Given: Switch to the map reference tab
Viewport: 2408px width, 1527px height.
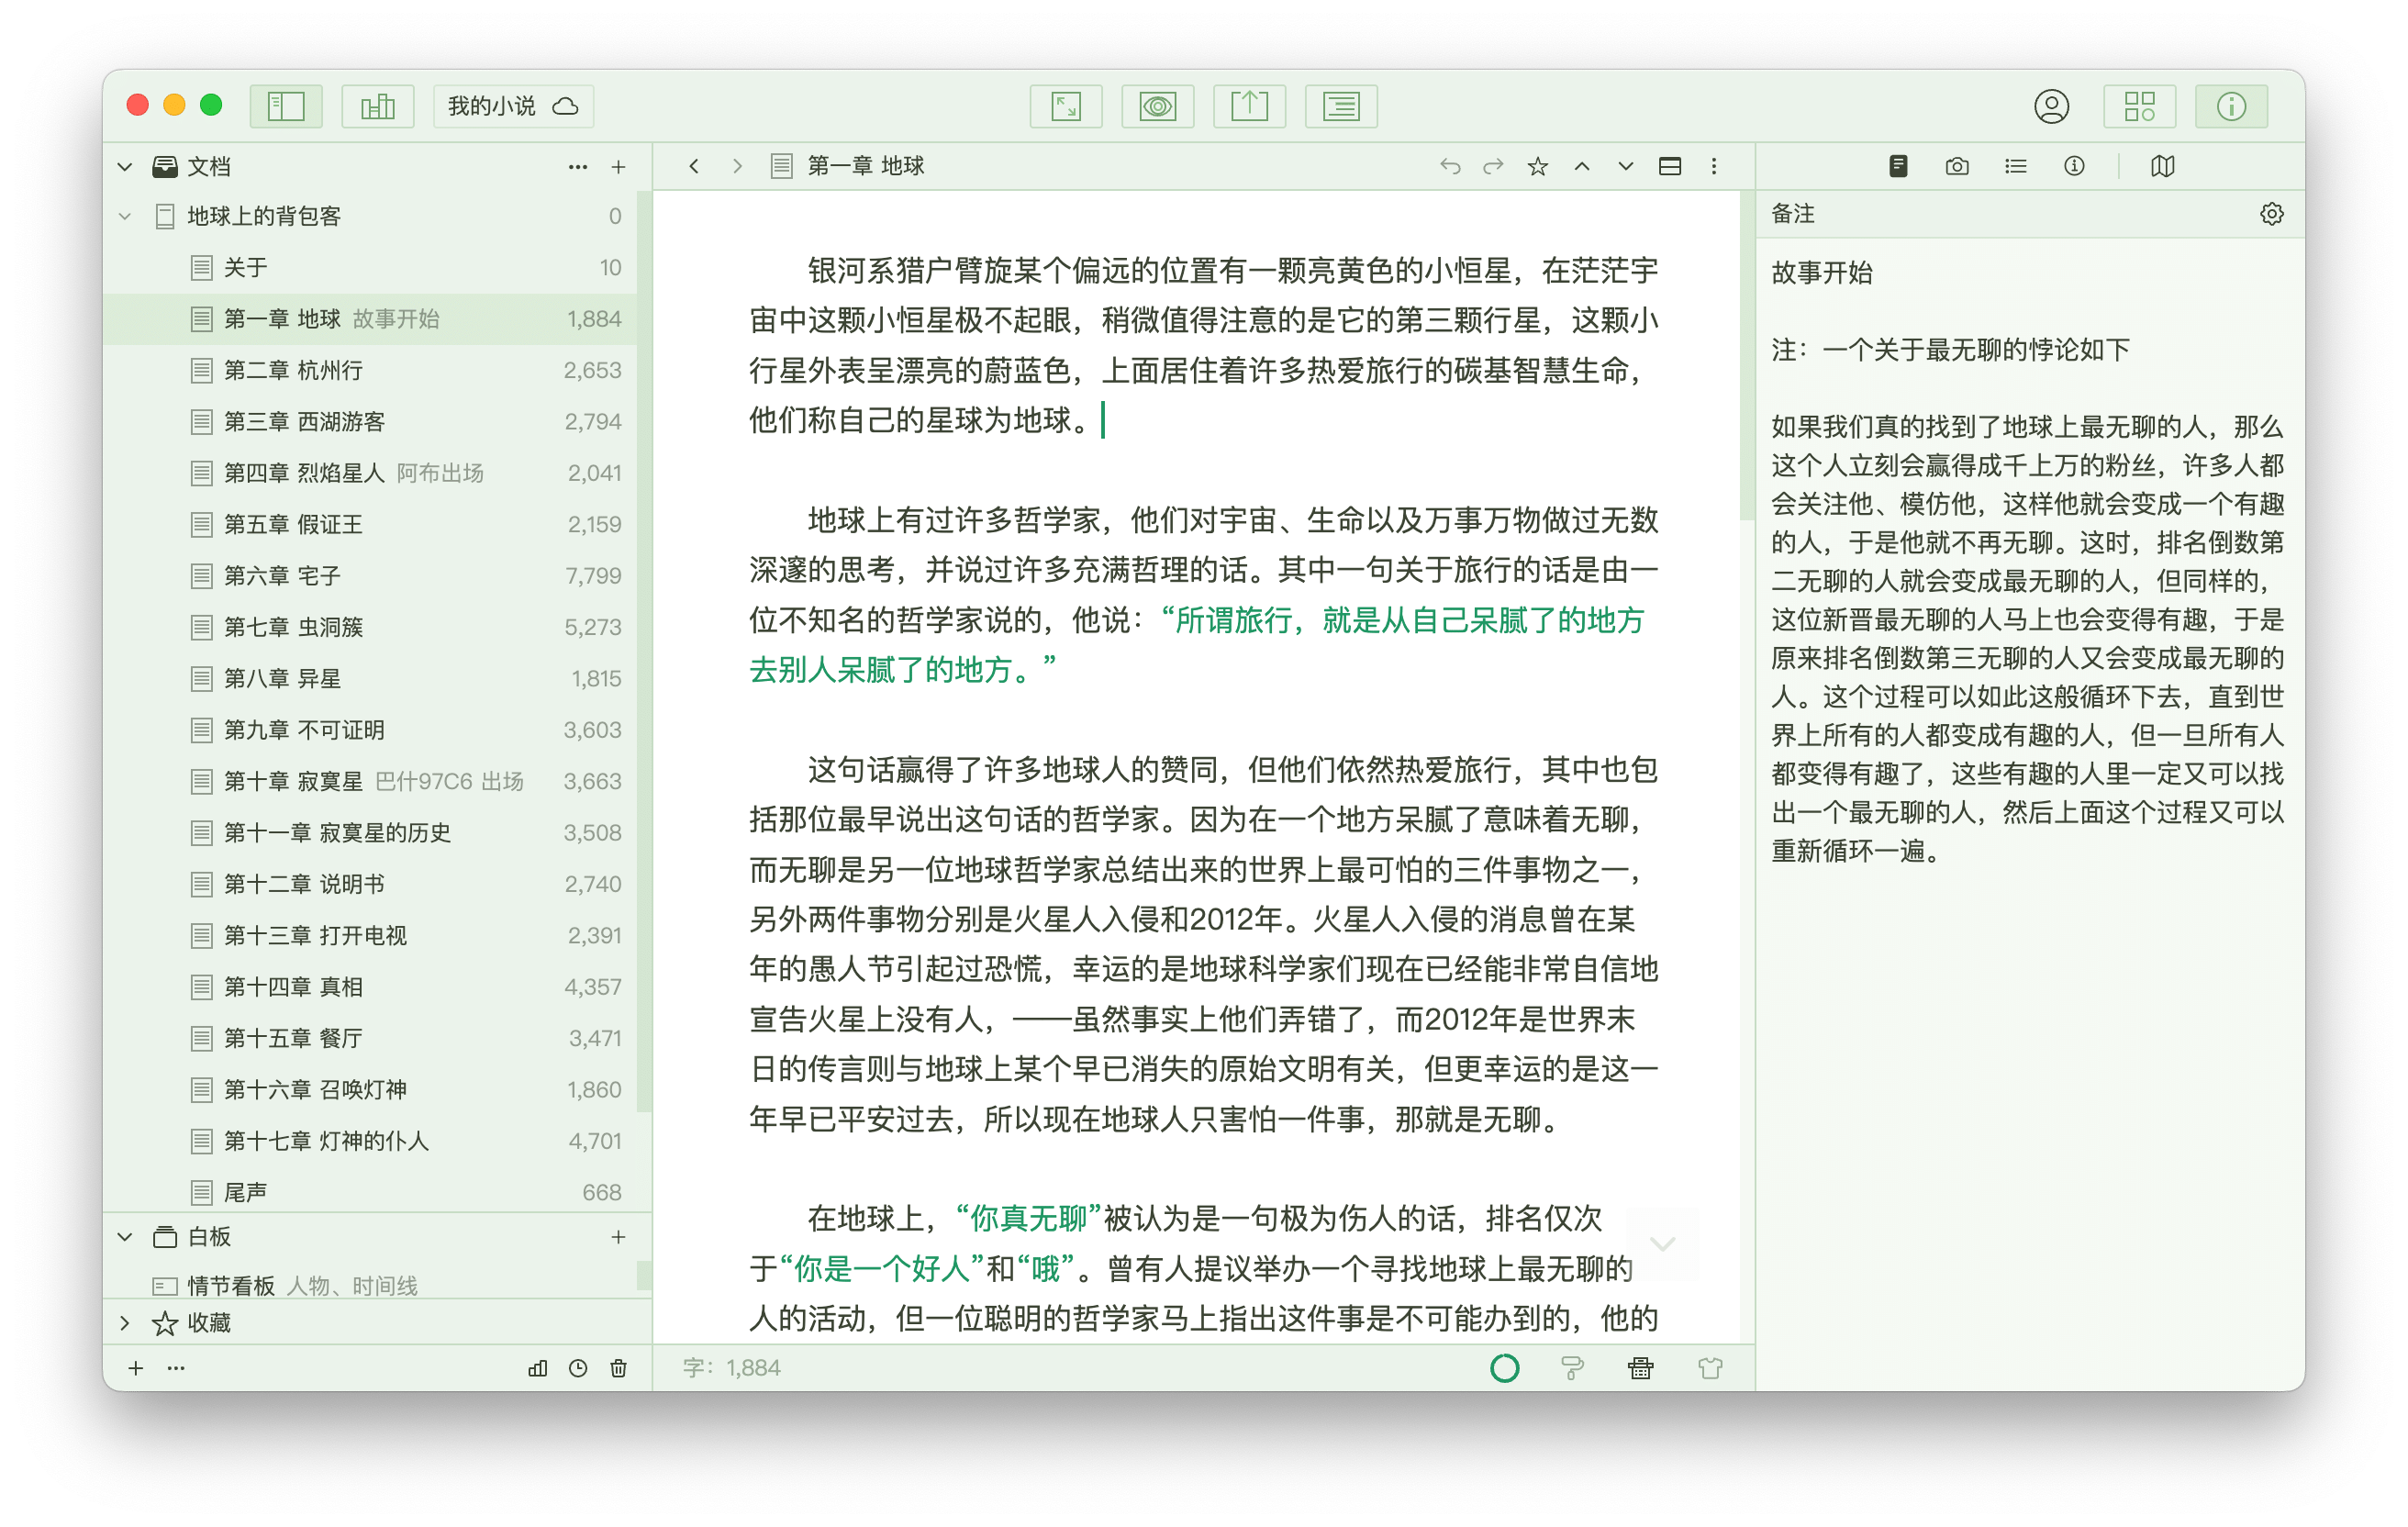Looking at the screenshot, I should (x=2162, y=166).
